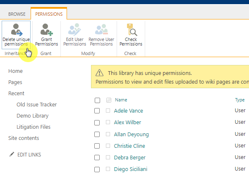Click Recent in left navigation
This screenshot has width=249, height=178.
16,94
